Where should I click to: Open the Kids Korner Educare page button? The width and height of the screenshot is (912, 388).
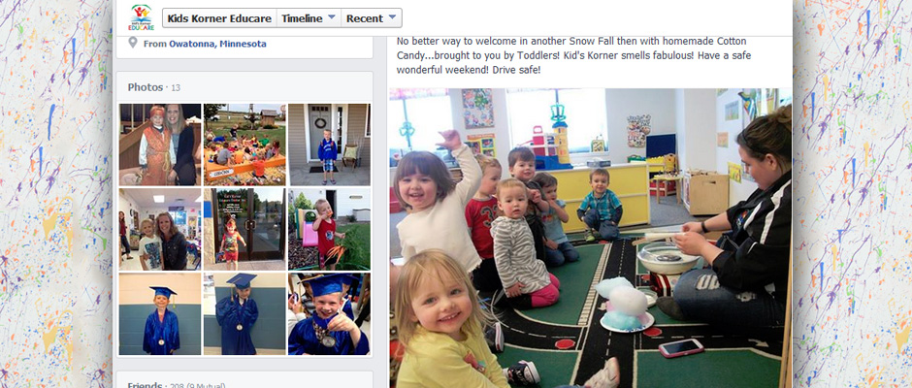pos(219,18)
